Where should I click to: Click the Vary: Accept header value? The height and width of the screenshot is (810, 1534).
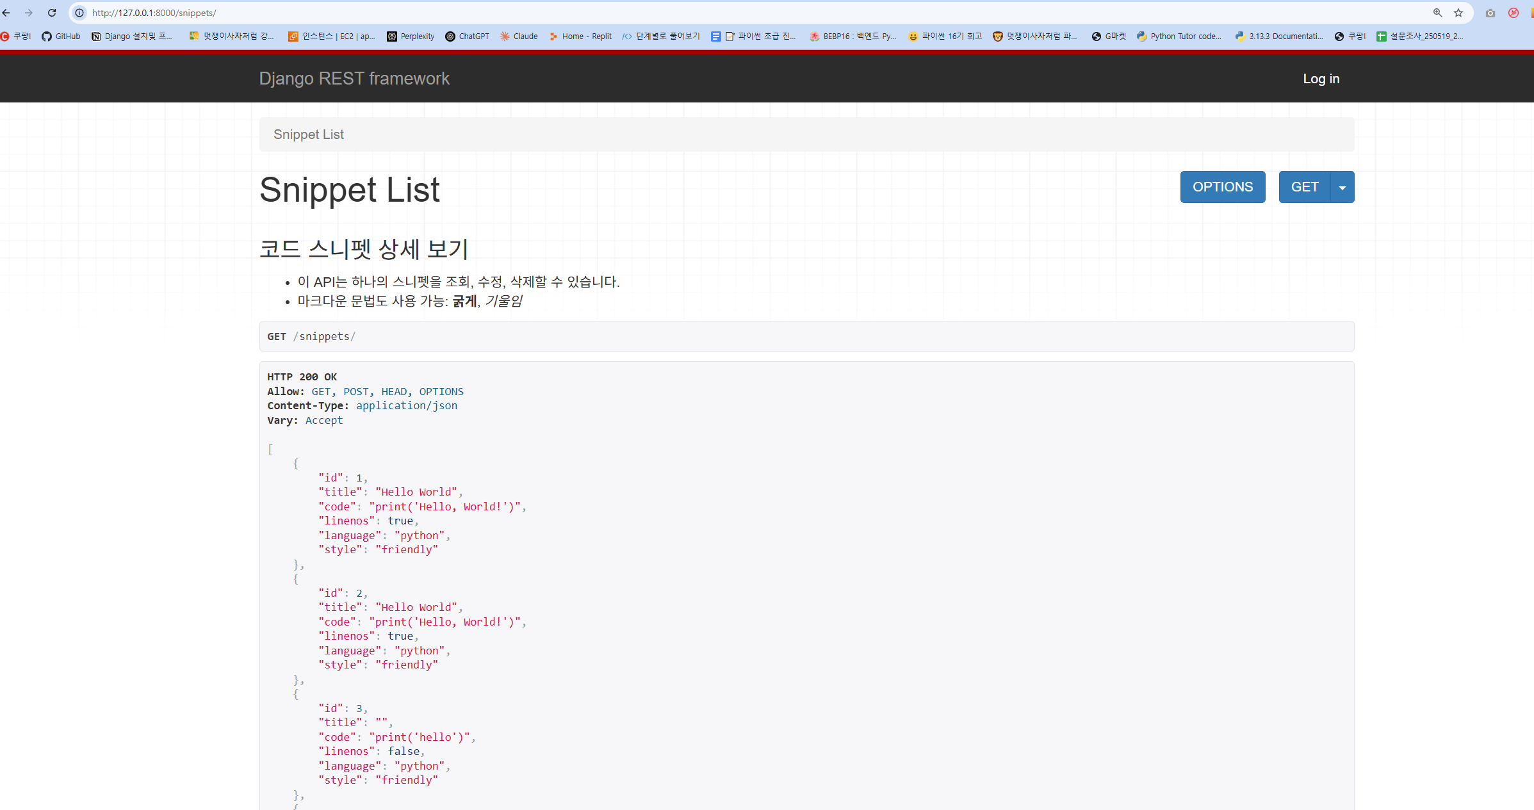tap(324, 421)
